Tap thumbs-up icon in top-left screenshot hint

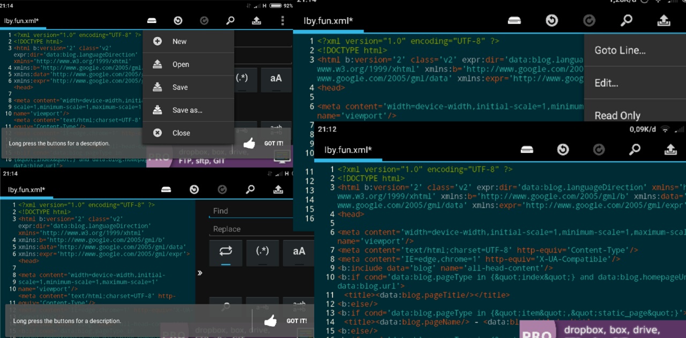[x=249, y=143]
